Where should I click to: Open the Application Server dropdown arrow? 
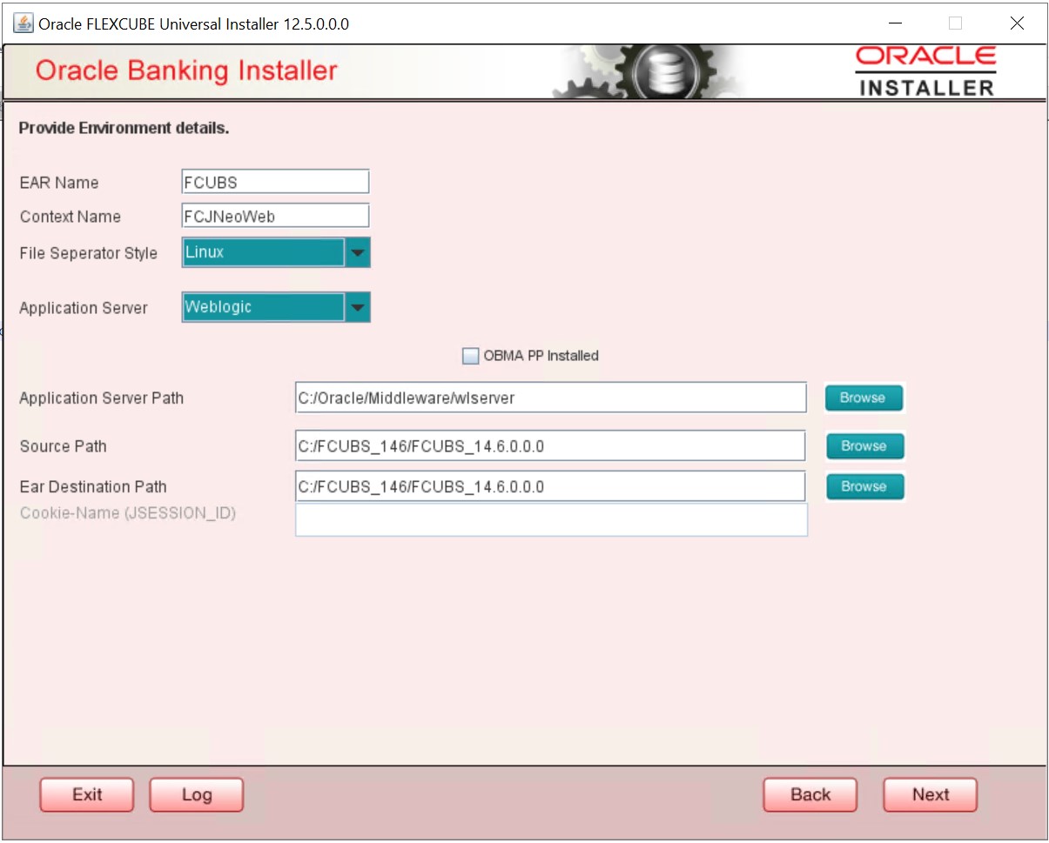pyautogui.click(x=358, y=307)
